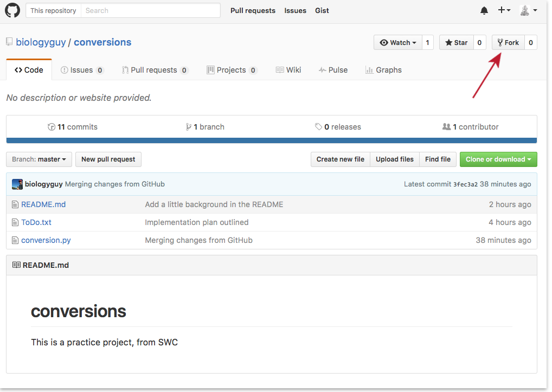Click the blue language breakdown bar
The height and width of the screenshot is (392, 552).
pyautogui.click(x=272, y=140)
